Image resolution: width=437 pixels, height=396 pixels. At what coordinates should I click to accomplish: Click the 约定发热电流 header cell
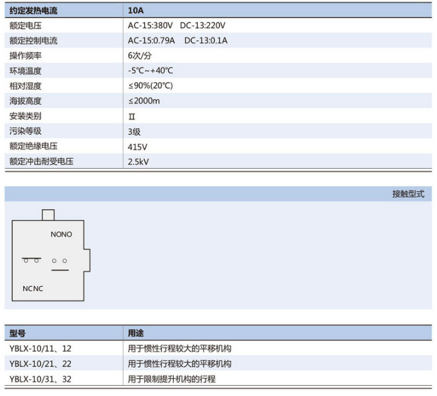[x=32, y=11]
